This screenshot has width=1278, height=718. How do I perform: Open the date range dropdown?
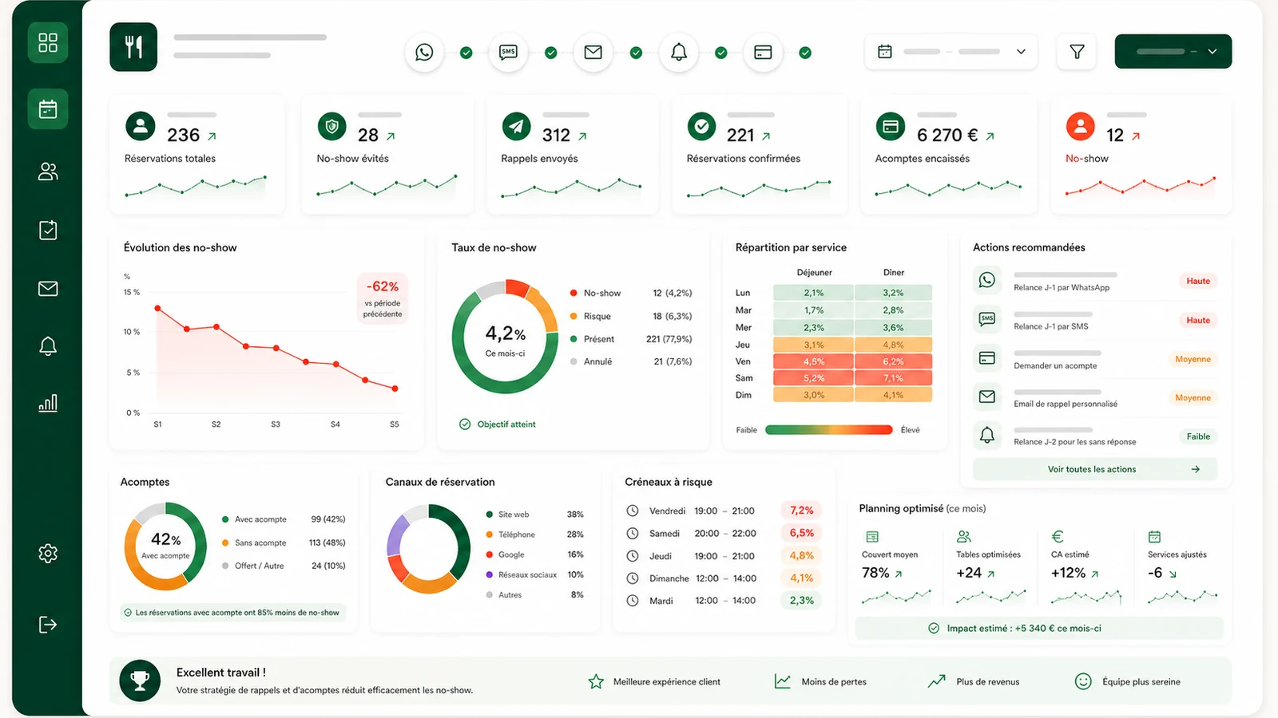coord(951,52)
